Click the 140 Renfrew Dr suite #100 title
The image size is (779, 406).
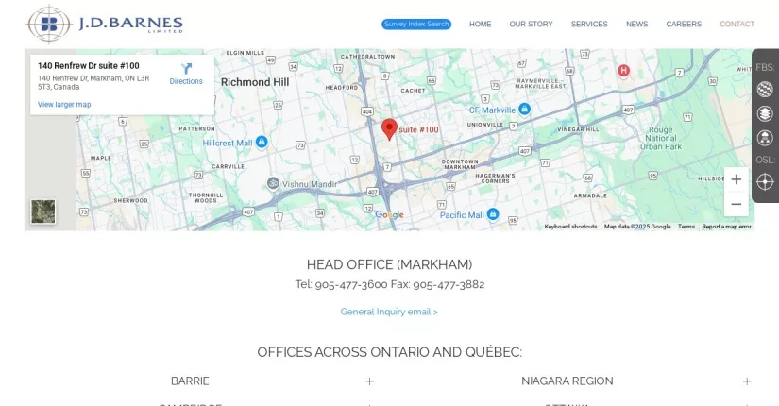89,65
